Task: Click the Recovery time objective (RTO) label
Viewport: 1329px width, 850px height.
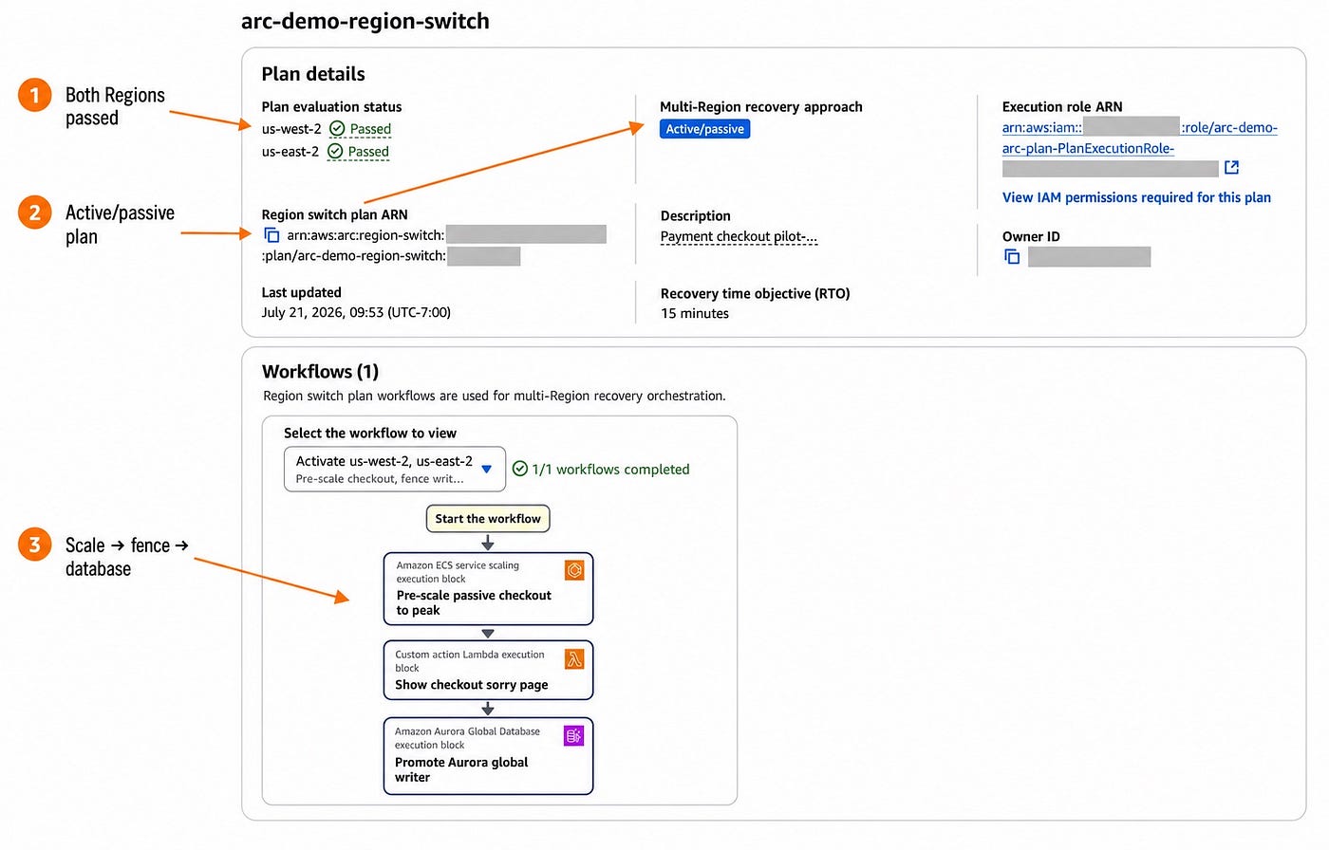Action: [x=756, y=293]
